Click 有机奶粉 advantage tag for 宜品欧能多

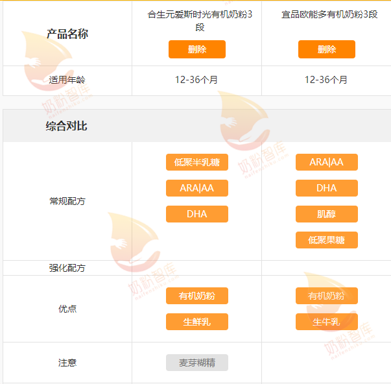click(x=326, y=296)
